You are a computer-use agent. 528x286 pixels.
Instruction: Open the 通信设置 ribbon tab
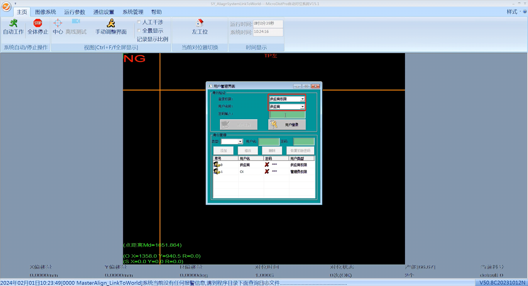pyautogui.click(x=104, y=12)
